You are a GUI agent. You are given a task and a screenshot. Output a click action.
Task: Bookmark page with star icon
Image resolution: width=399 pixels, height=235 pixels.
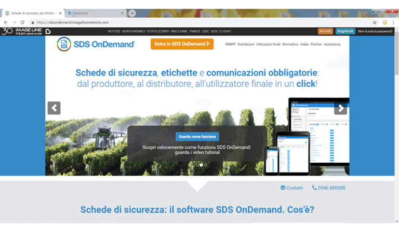(x=375, y=22)
